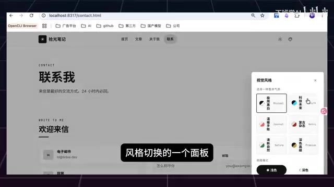This screenshot has width=334, height=187.
Task: Open the OpenCLI Browser bookmark
Action: click(22, 26)
